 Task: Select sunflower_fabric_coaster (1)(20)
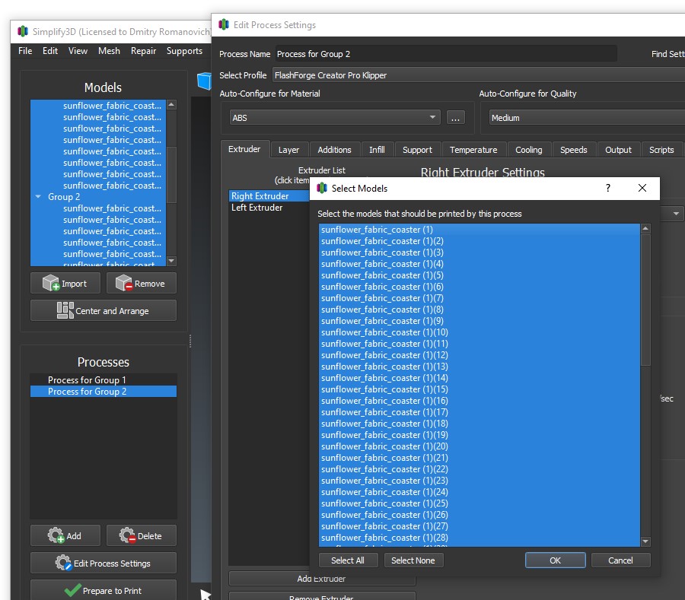click(479, 446)
